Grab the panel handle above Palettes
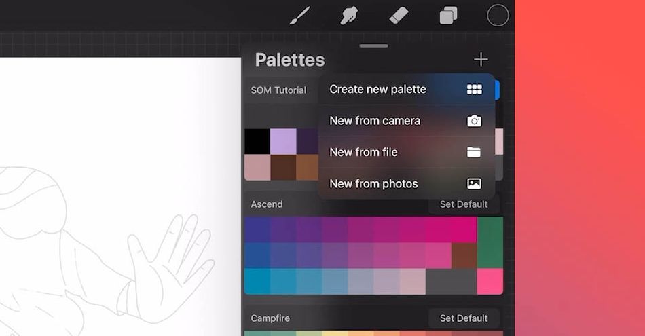This screenshot has width=645, height=336. click(x=373, y=45)
